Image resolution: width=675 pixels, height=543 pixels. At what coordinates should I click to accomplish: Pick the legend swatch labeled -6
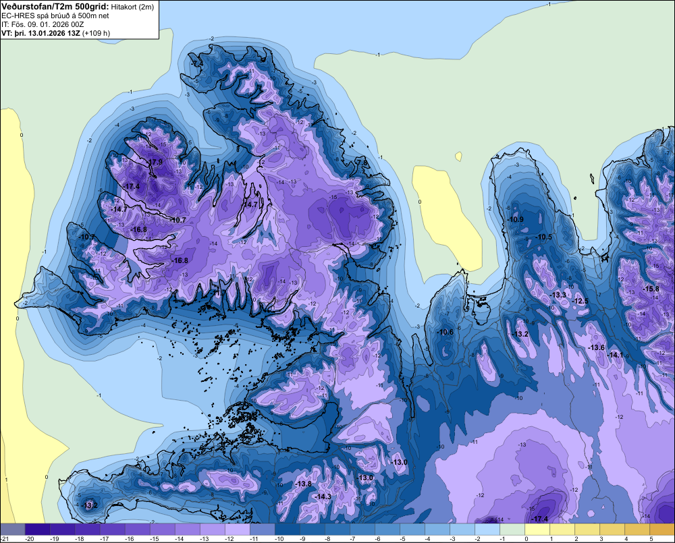click(387, 529)
